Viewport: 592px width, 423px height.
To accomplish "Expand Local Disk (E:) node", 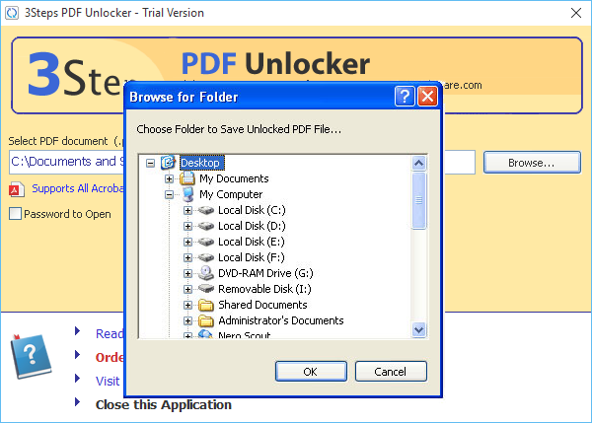I will (x=187, y=243).
